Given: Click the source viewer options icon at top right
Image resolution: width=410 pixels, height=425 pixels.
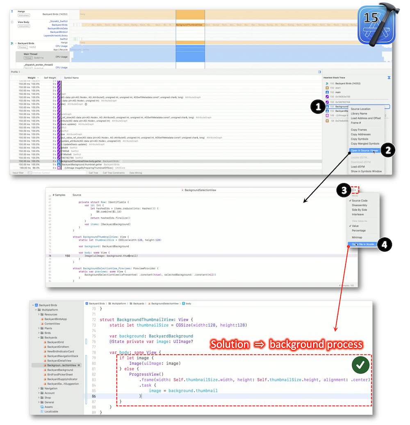Looking at the screenshot, I should (x=354, y=190).
